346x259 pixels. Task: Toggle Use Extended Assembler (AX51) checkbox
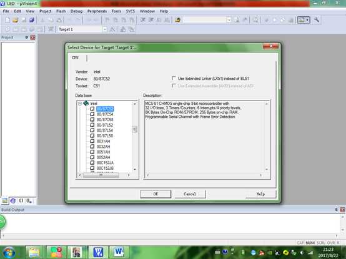[x=174, y=86]
